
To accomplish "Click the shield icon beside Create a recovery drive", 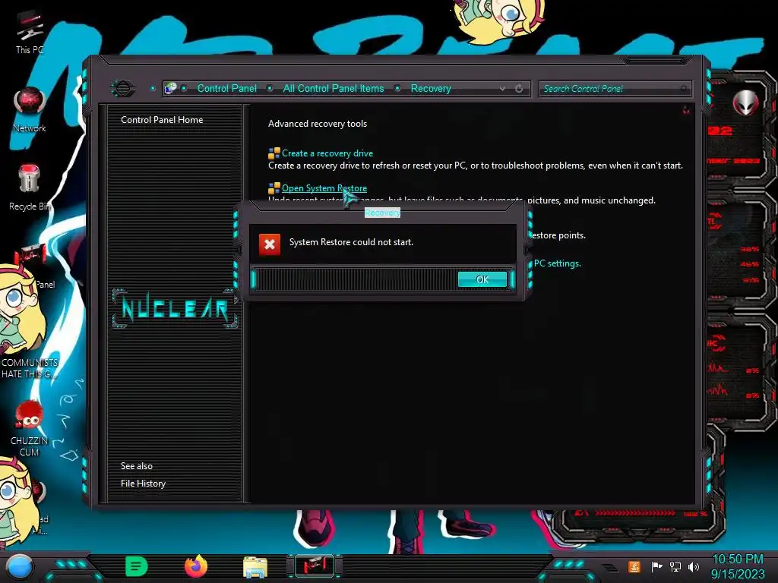I will point(274,153).
